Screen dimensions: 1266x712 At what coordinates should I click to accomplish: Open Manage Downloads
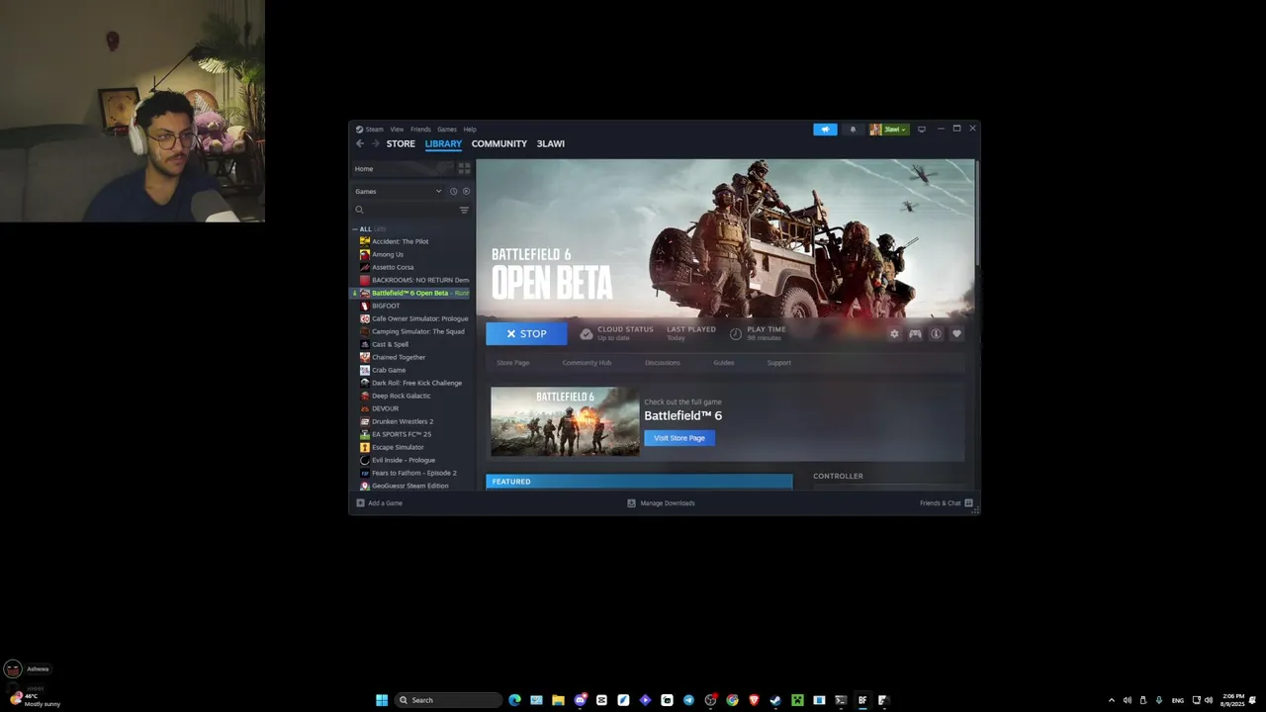tap(662, 503)
